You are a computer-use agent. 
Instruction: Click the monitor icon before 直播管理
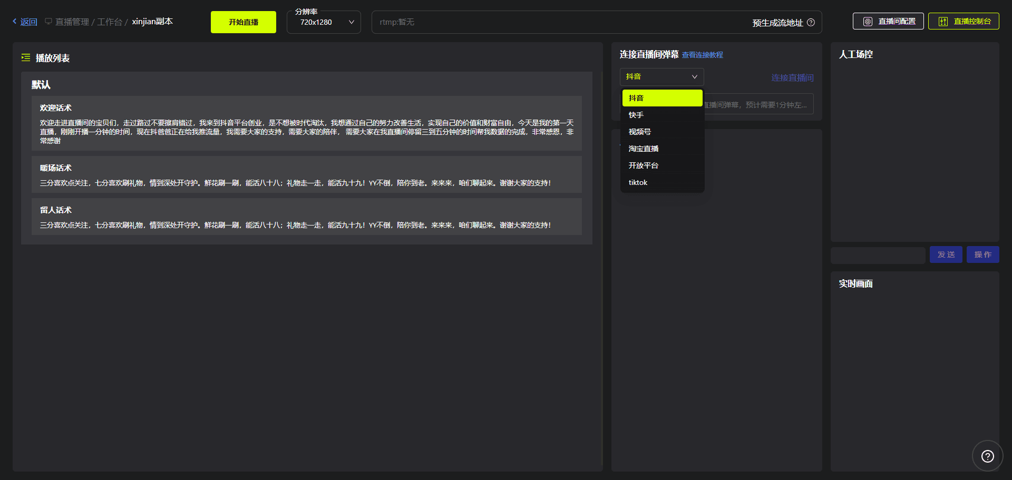[x=48, y=22]
